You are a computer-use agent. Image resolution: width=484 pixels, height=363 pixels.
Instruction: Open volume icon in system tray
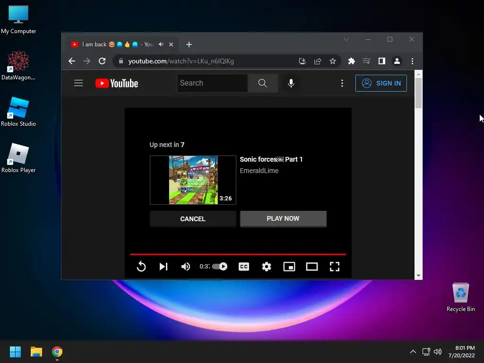(x=437, y=352)
